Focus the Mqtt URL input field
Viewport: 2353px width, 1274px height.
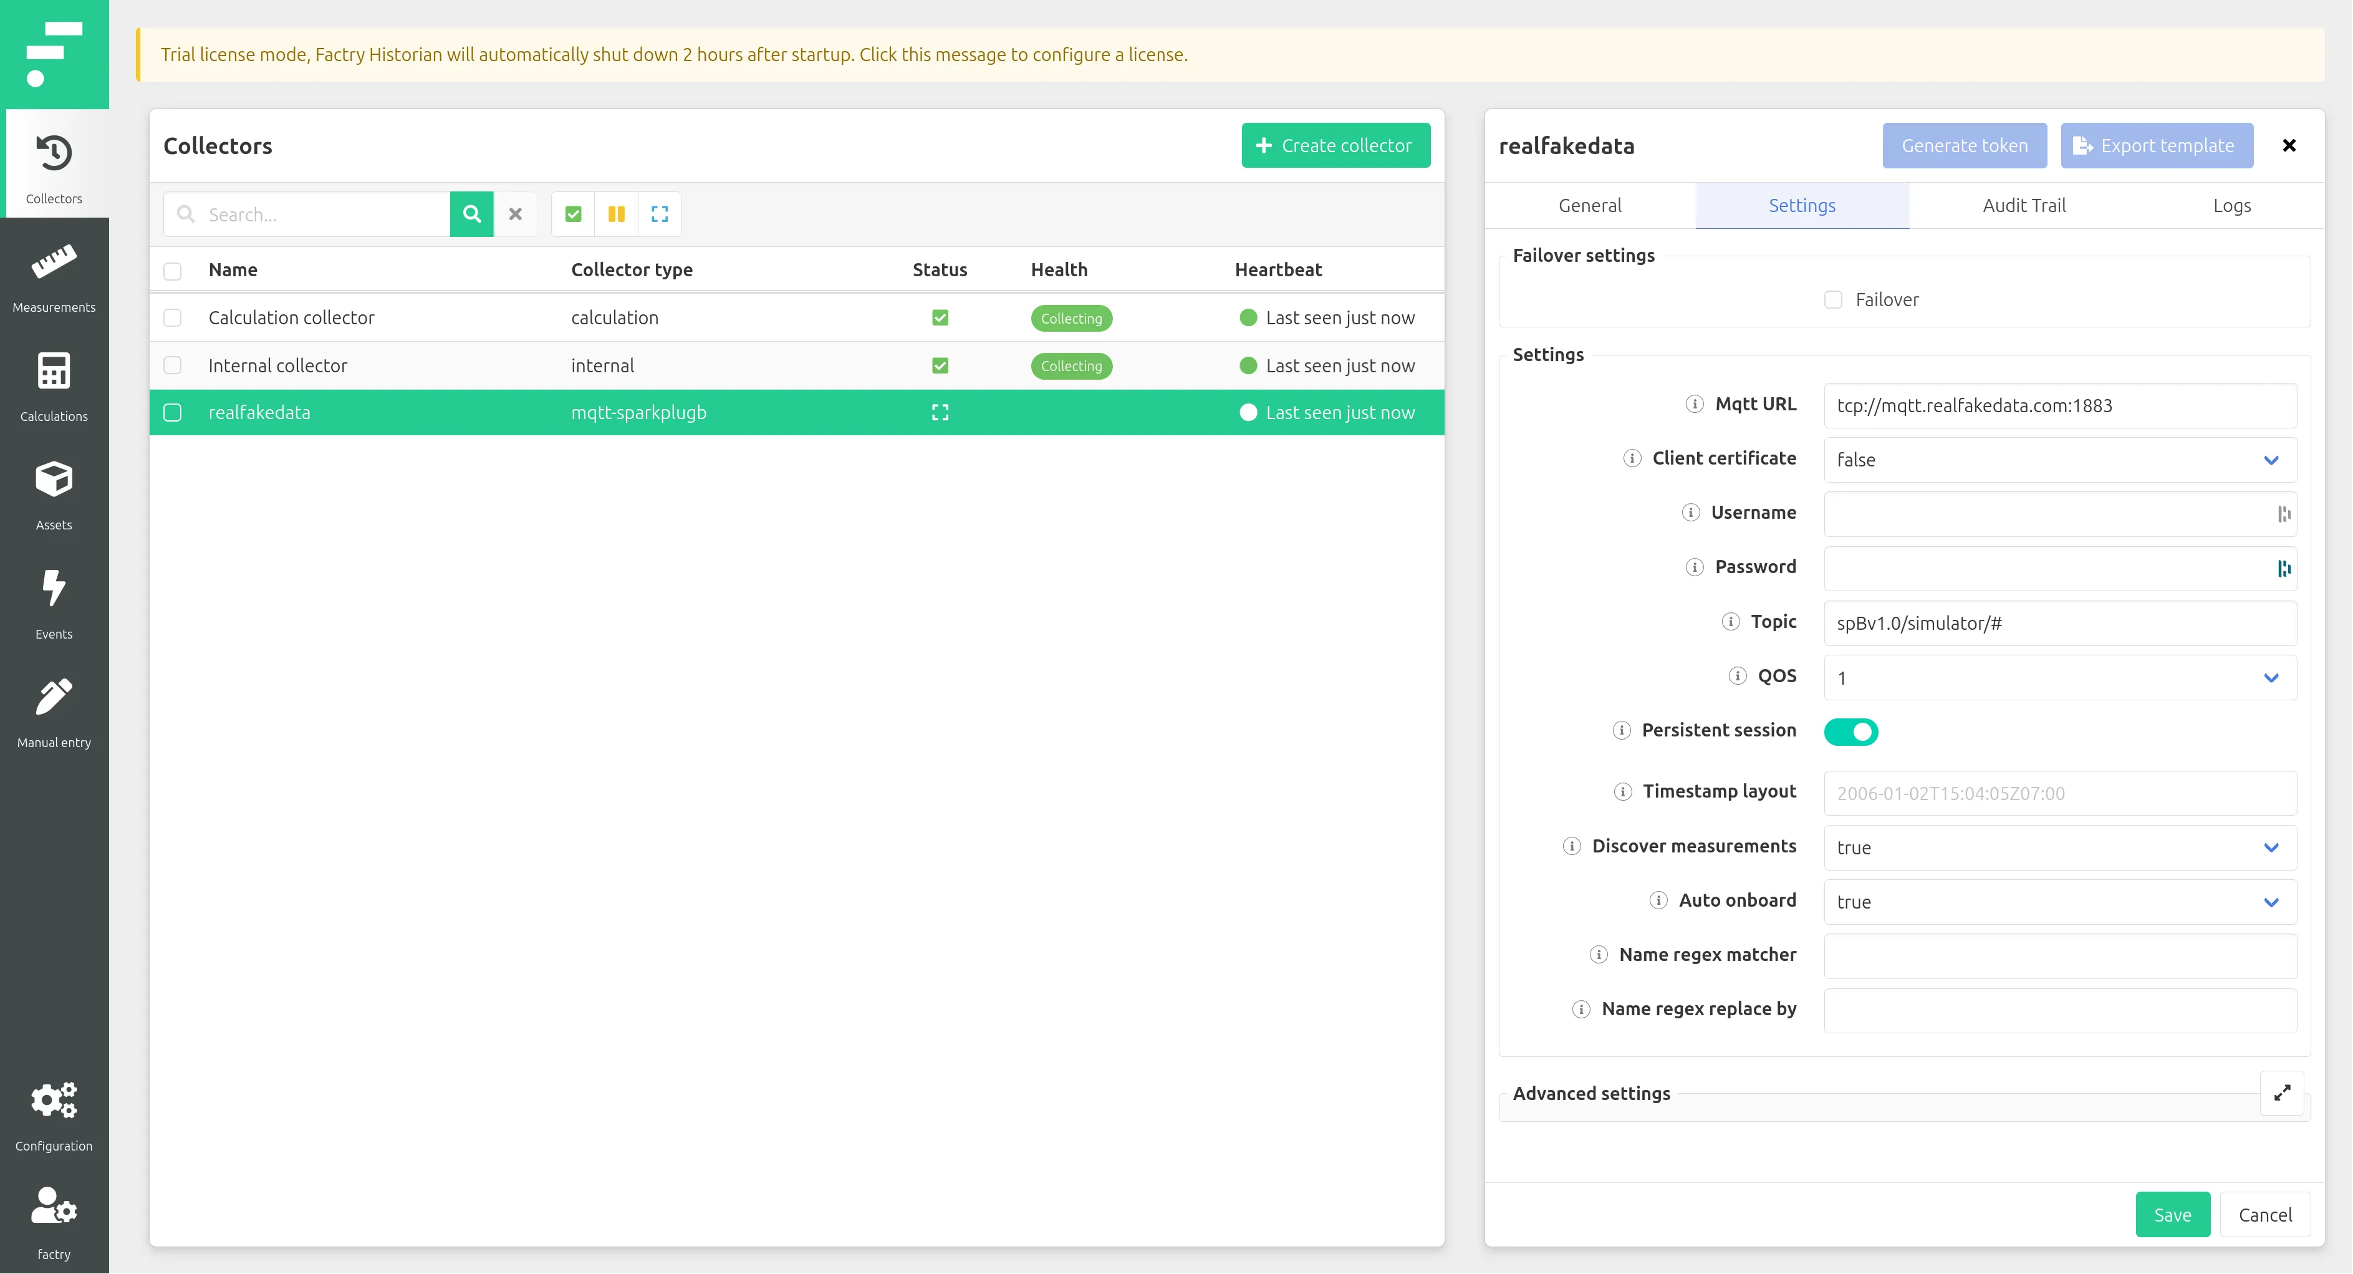2060,406
